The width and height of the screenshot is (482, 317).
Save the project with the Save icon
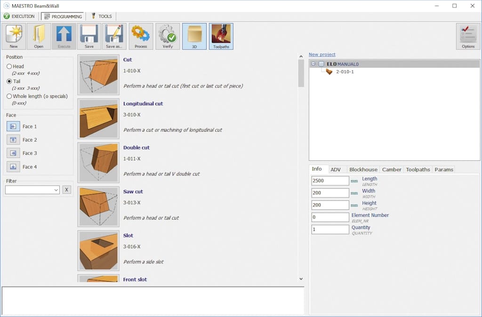click(89, 36)
